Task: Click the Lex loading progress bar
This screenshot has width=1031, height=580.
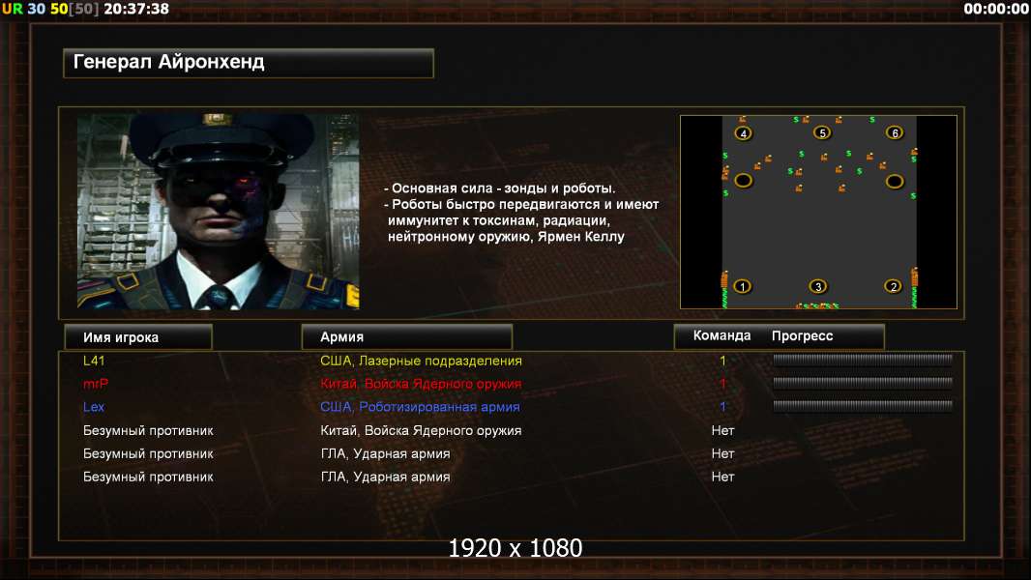Action: click(863, 406)
